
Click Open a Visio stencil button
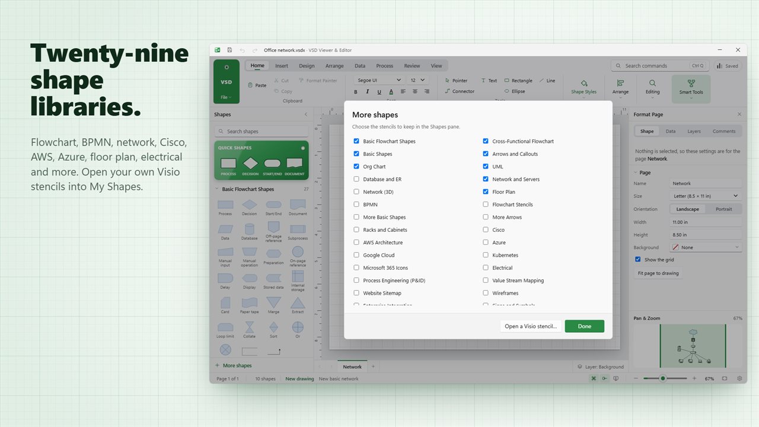[531, 326]
